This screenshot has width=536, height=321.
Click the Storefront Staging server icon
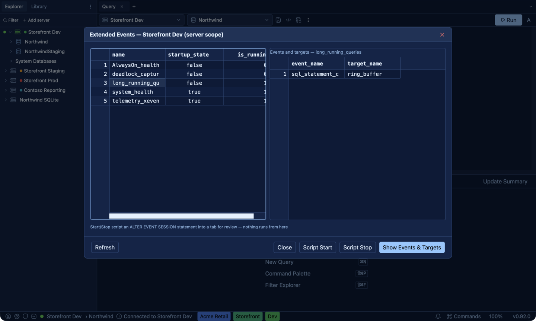pos(13,71)
